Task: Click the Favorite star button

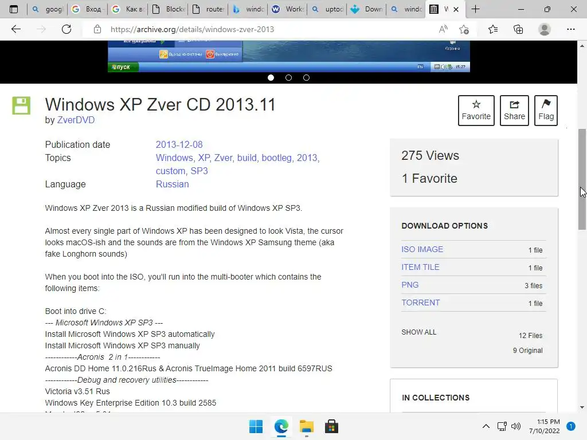Action: click(476, 111)
